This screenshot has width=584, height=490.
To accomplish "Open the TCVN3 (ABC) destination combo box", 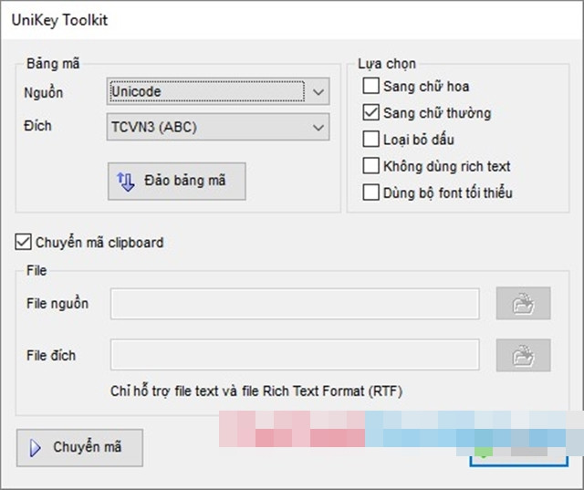I will coord(206,128).
